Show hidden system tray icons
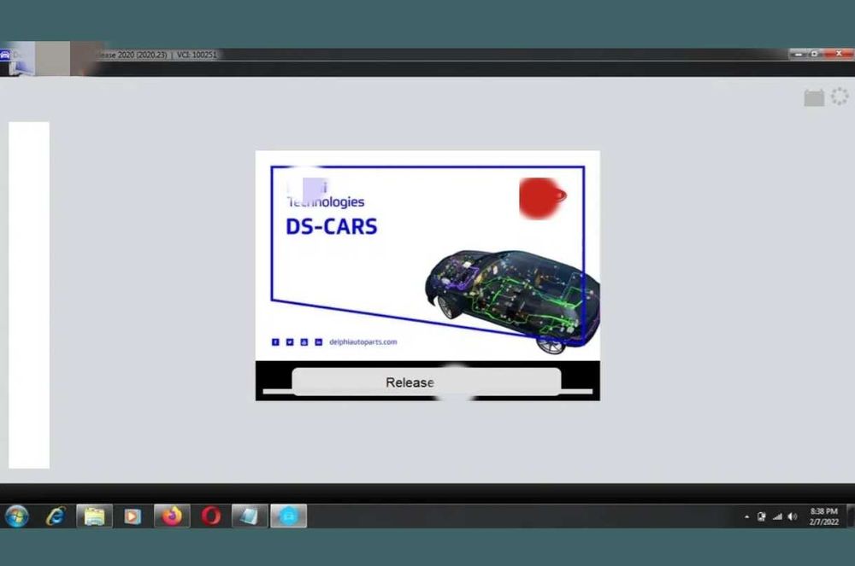 (x=747, y=517)
